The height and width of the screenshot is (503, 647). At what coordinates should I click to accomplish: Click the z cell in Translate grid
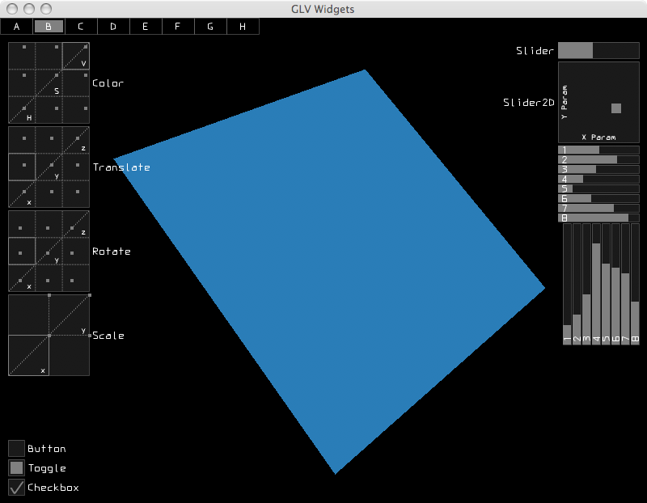coord(76,140)
